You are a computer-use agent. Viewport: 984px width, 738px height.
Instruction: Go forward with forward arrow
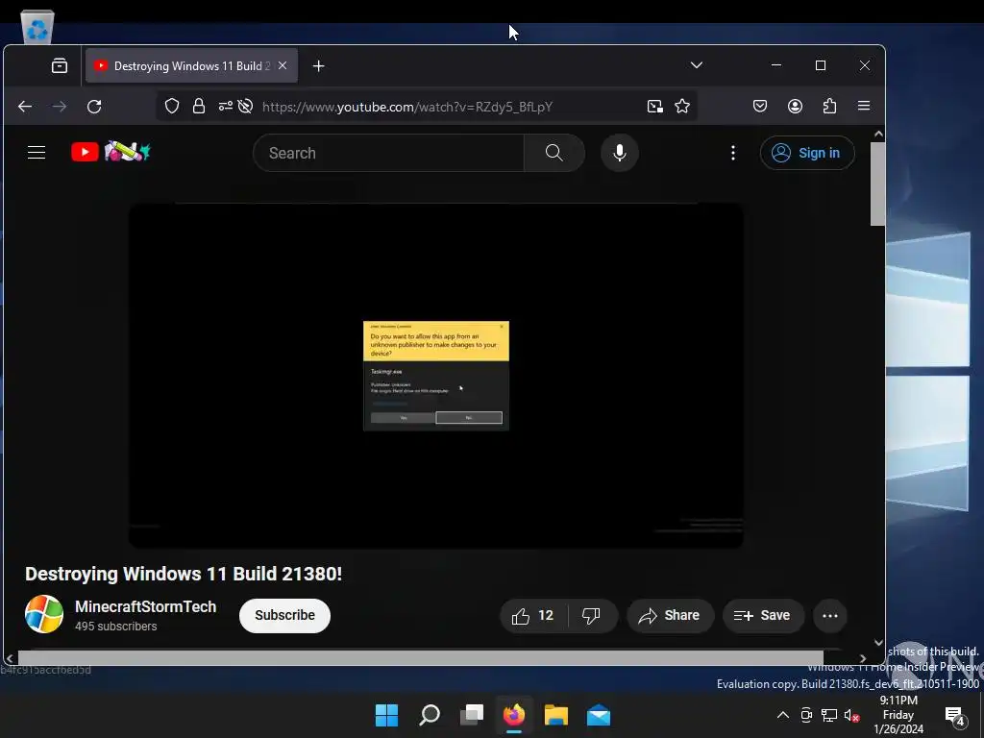pyautogui.click(x=60, y=107)
